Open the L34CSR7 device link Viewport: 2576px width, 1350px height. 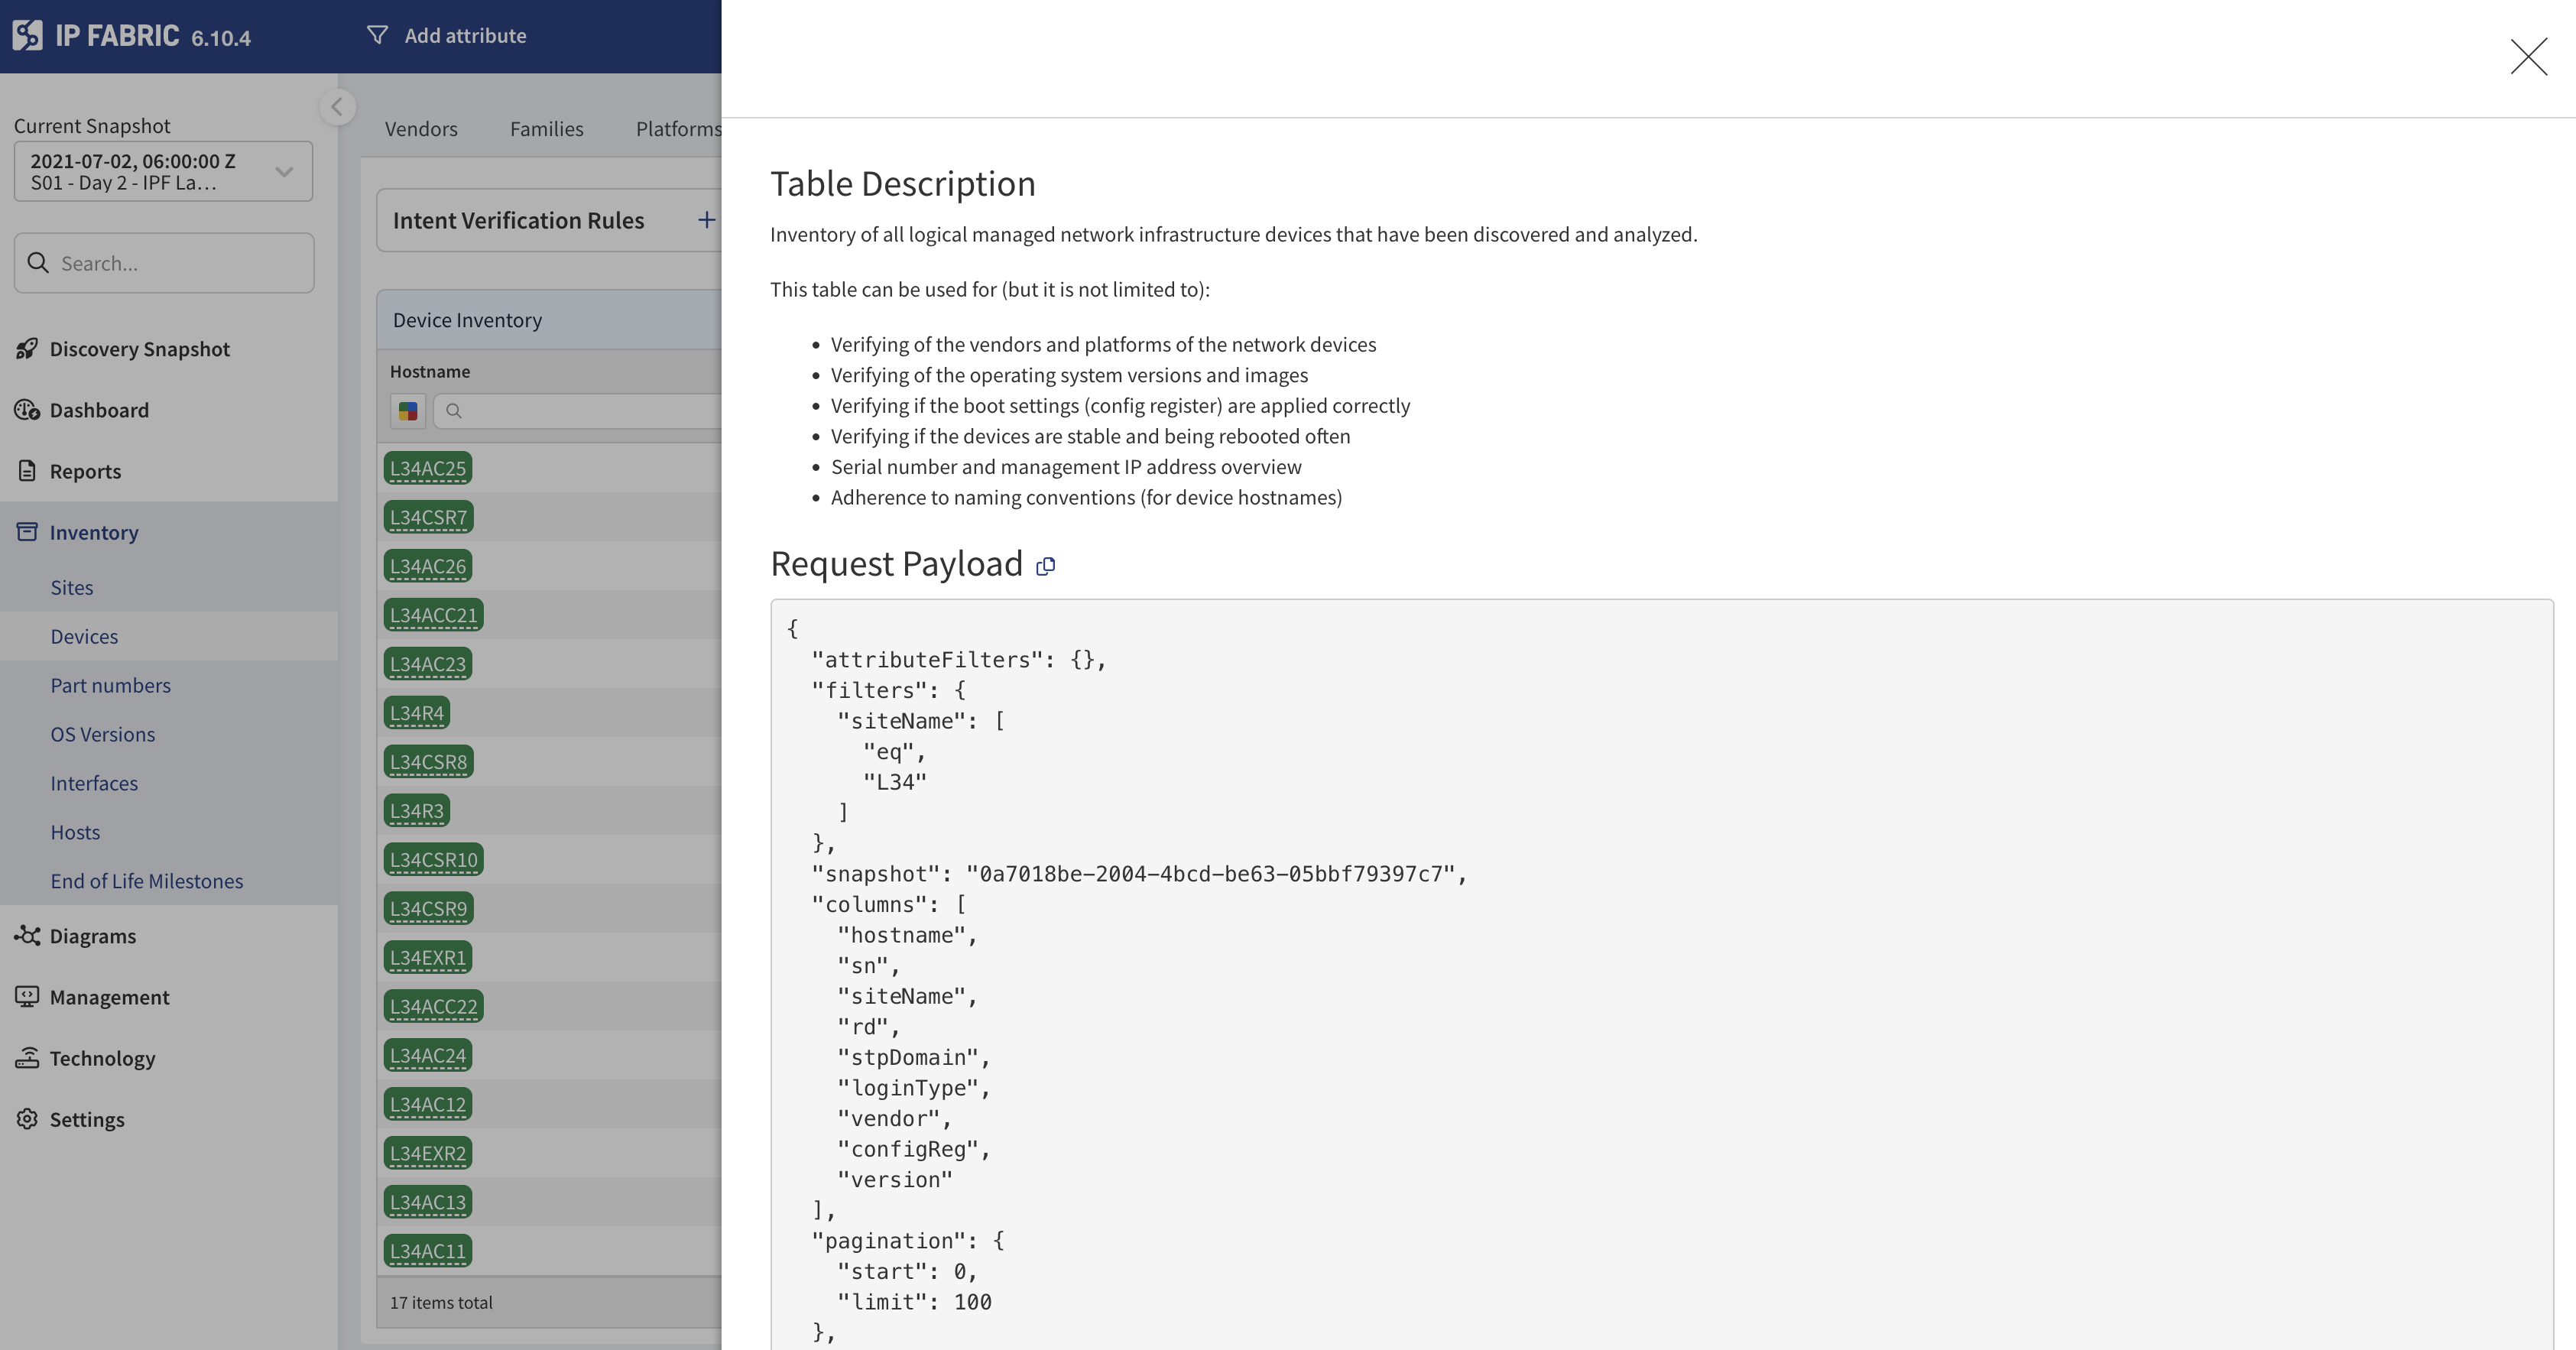428,517
